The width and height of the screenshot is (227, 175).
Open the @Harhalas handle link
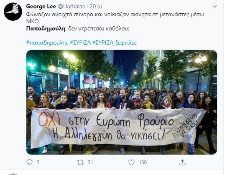tap(71, 6)
